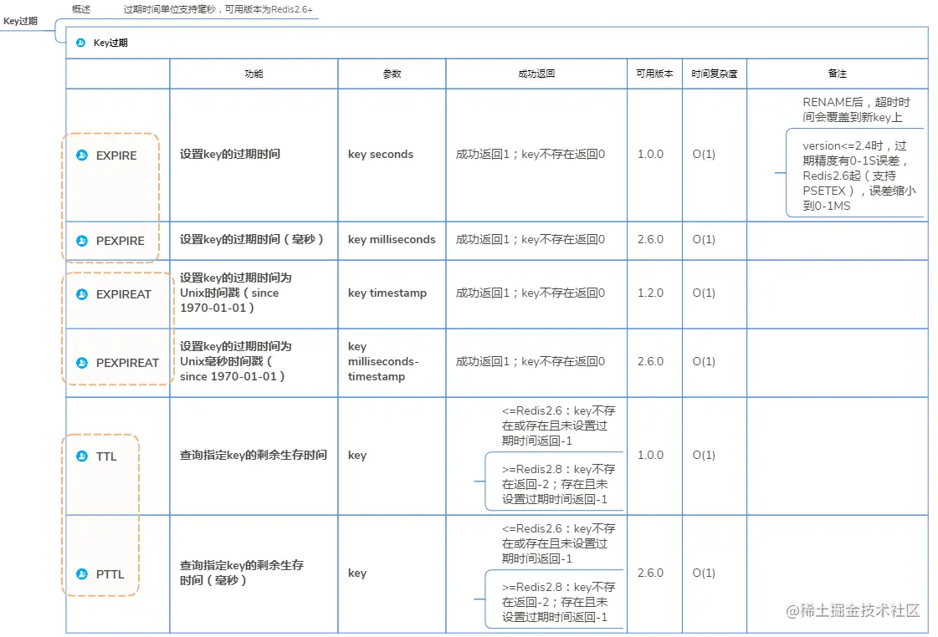Click the TTL row <=Redis2.6 return note
The image size is (938, 637).
558,426
